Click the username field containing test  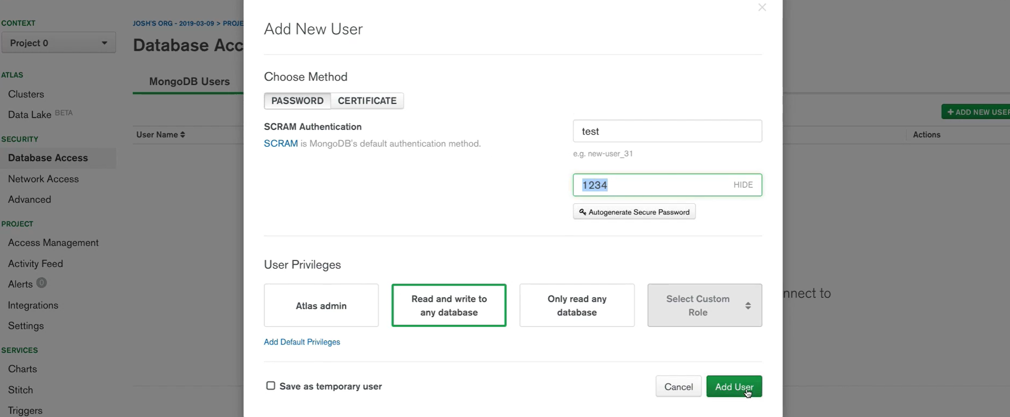pyautogui.click(x=667, y=131)
